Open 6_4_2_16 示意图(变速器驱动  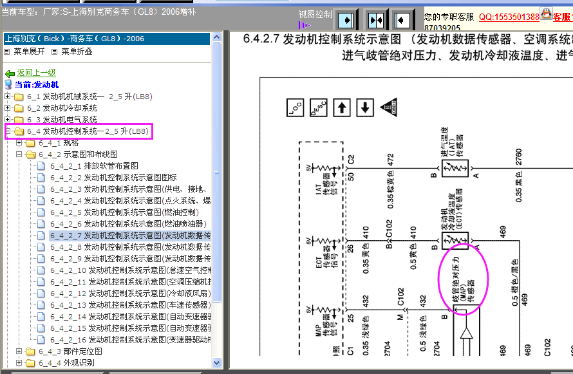coord(131,340)
